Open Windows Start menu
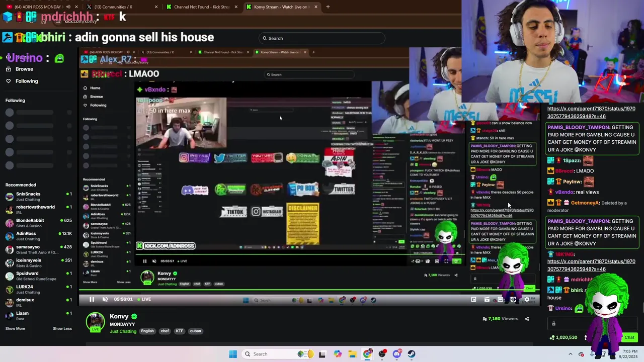The height and width of the screenshot is (362, 644). (x=232, y=354)
